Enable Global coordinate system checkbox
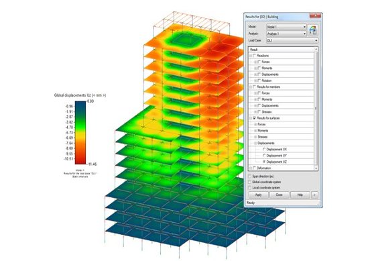This screenshot has width=372, height=261. coord(249,182)
